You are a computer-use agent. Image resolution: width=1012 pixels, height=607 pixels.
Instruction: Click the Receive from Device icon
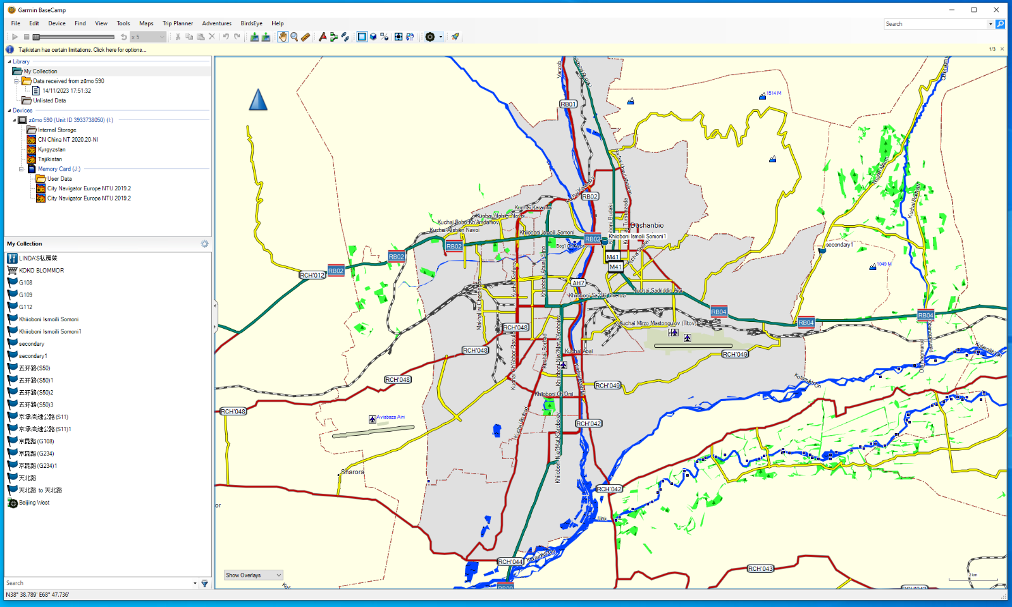point(266,37)
